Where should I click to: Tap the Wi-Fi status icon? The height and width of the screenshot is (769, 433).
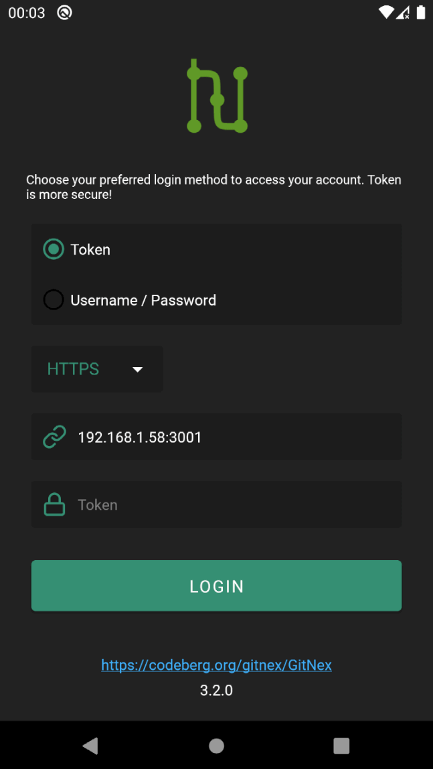coord(386,13)
